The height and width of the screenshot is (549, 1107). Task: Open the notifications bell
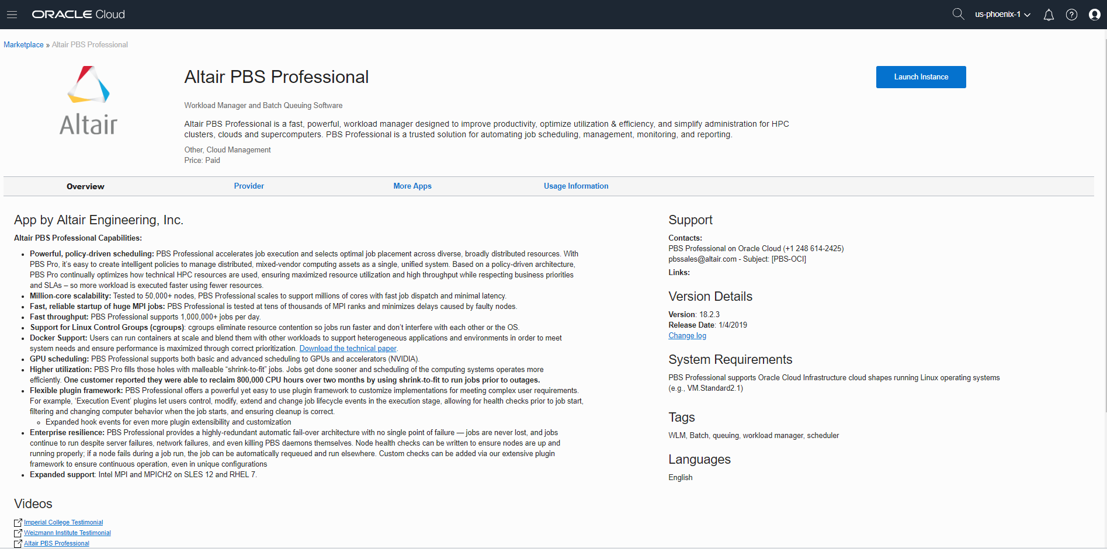pyautogui.click(x=1049, y=15)
